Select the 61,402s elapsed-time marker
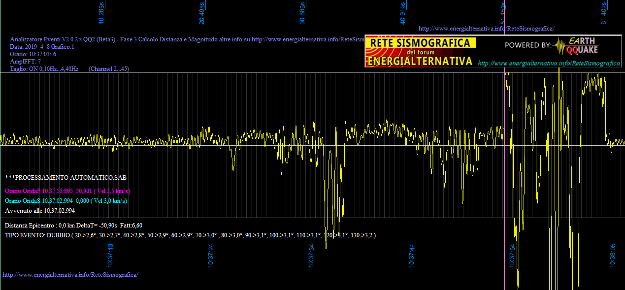 coord(604,13)
